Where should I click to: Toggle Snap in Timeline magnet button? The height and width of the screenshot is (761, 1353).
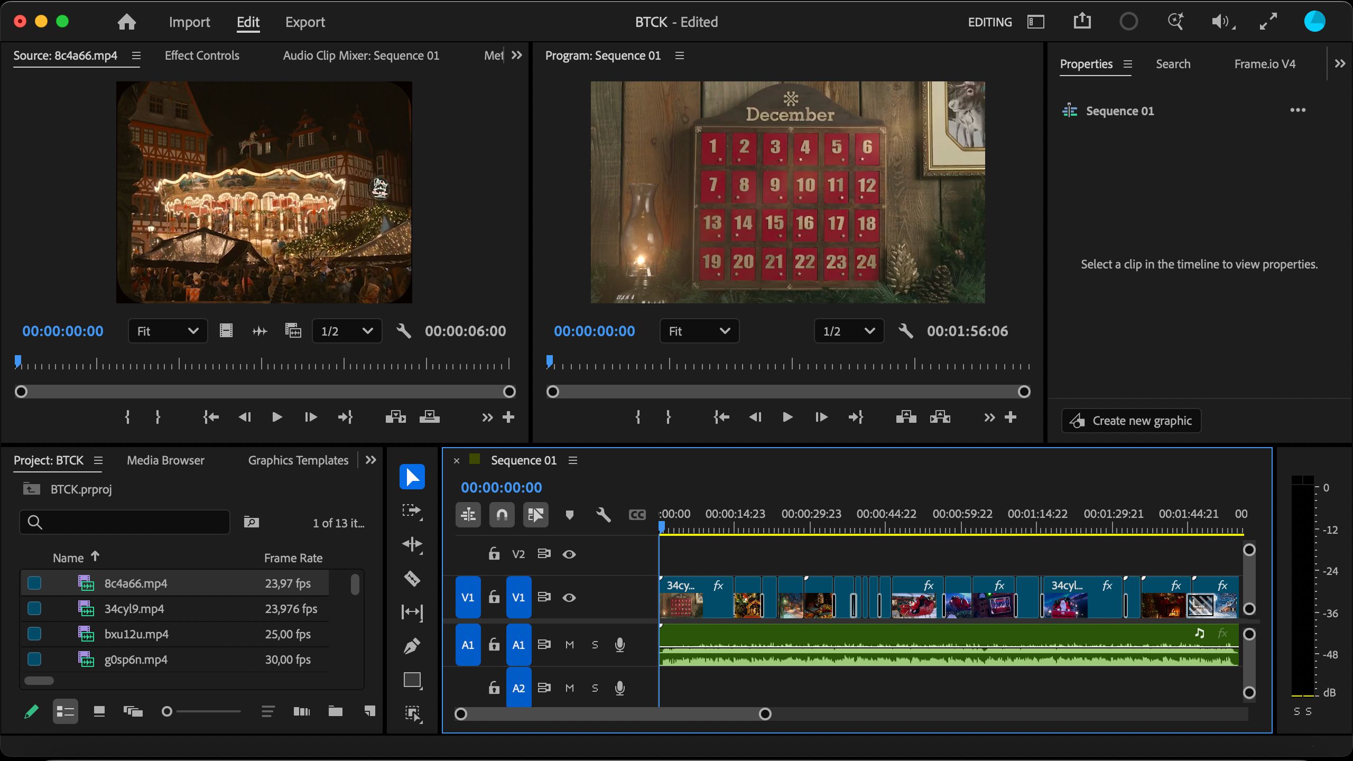click(x=502, y=515)
